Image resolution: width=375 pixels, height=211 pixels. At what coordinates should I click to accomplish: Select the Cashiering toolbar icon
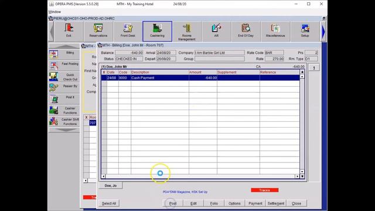158,31
